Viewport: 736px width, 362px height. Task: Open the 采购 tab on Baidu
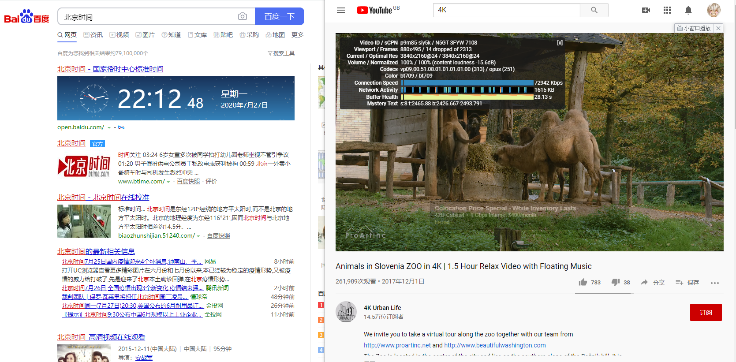pos(249,35)
